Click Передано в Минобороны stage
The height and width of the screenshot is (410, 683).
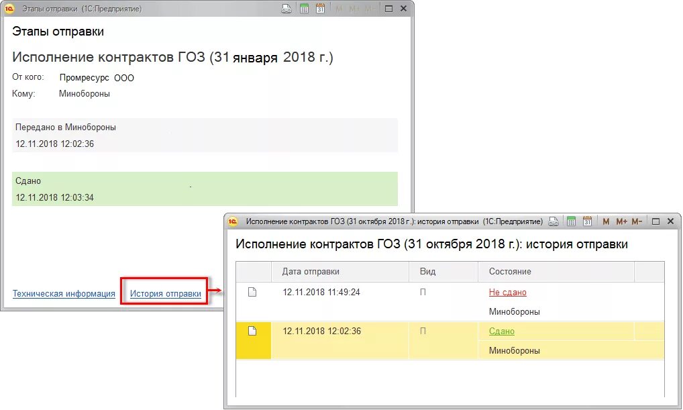point(66,127)
